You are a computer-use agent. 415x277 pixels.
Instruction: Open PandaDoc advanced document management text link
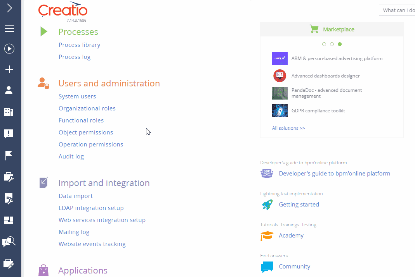click(326, 93)
